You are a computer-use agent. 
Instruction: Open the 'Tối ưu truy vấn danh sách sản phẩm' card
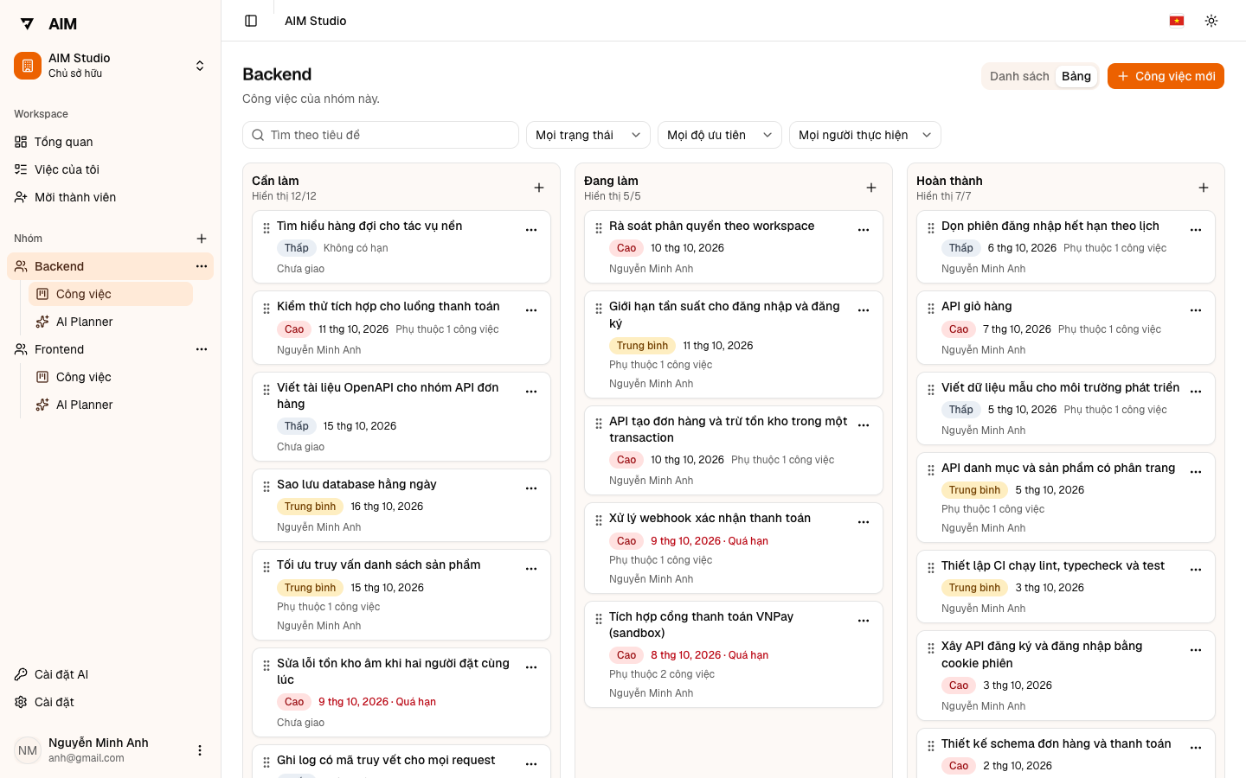401,595
